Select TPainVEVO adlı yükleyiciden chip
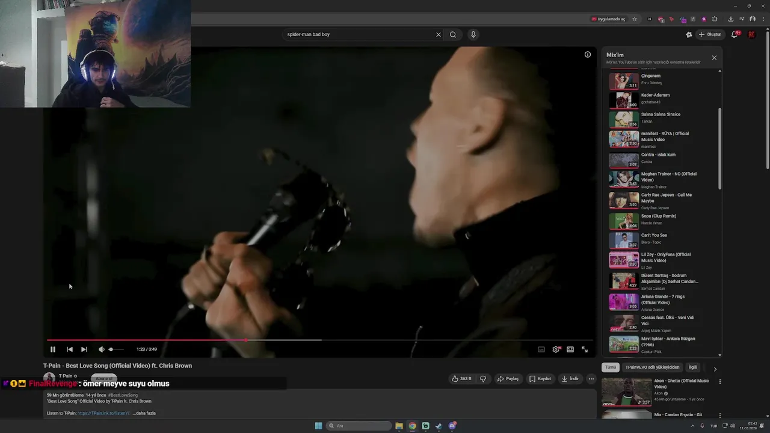This screenshot has height=433, width=770. (x=652, y=367)
